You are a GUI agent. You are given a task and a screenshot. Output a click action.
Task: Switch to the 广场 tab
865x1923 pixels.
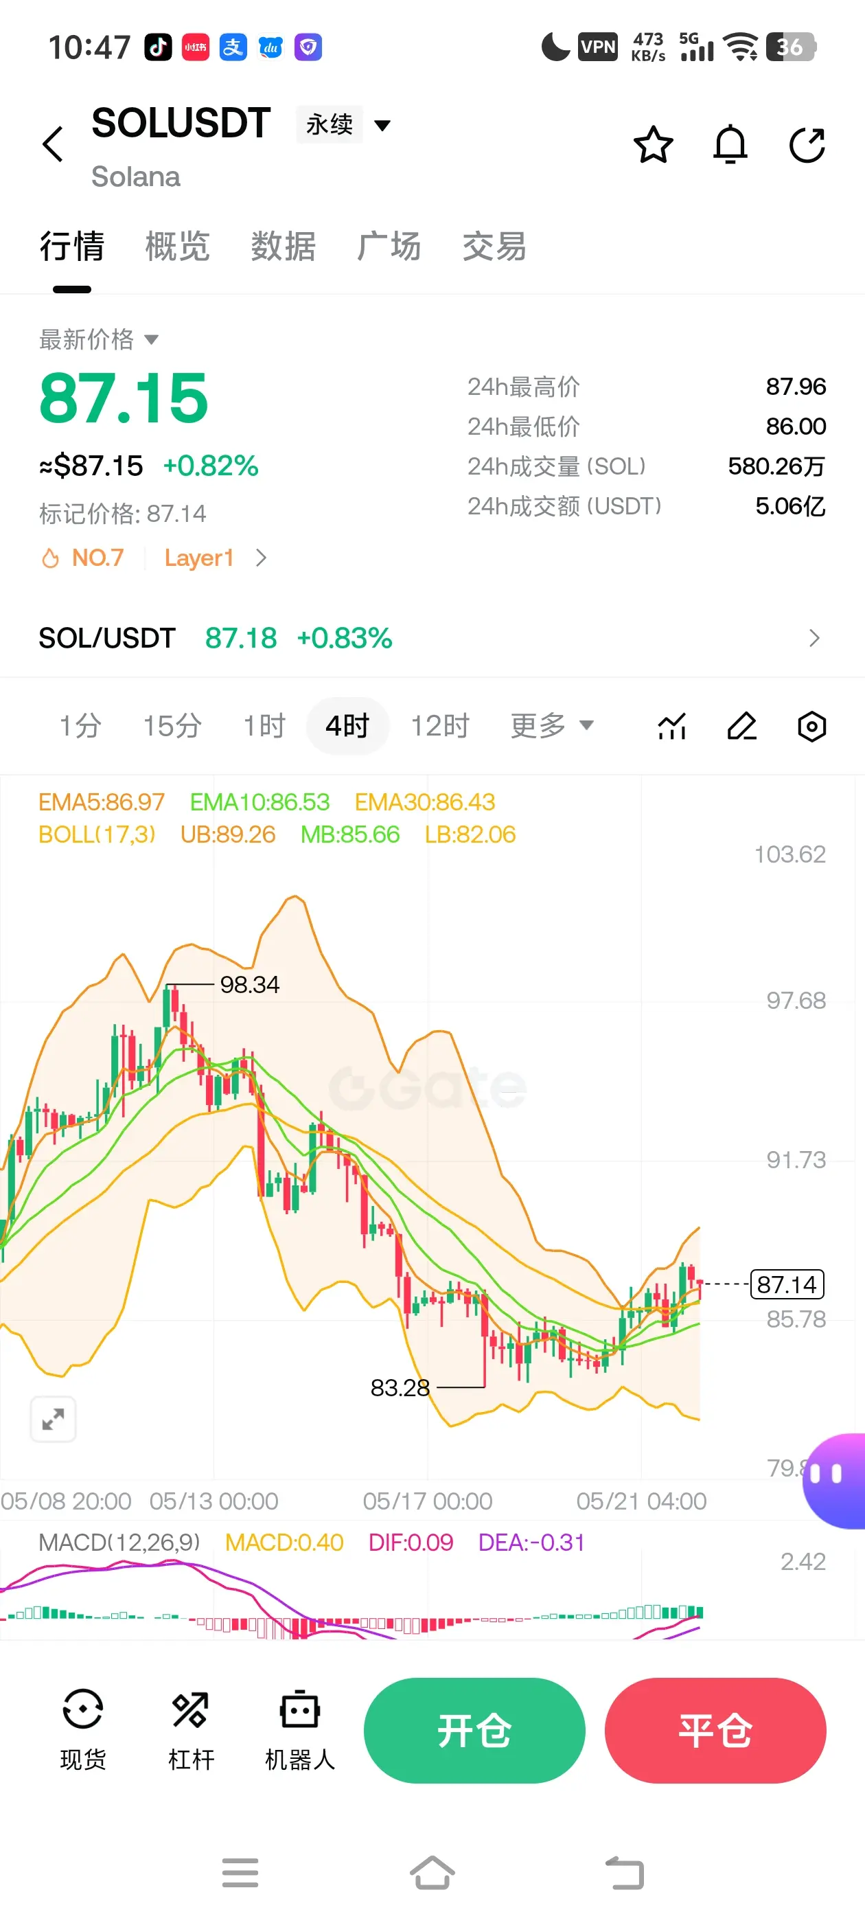pyautogui.click(x=389, y=247)
